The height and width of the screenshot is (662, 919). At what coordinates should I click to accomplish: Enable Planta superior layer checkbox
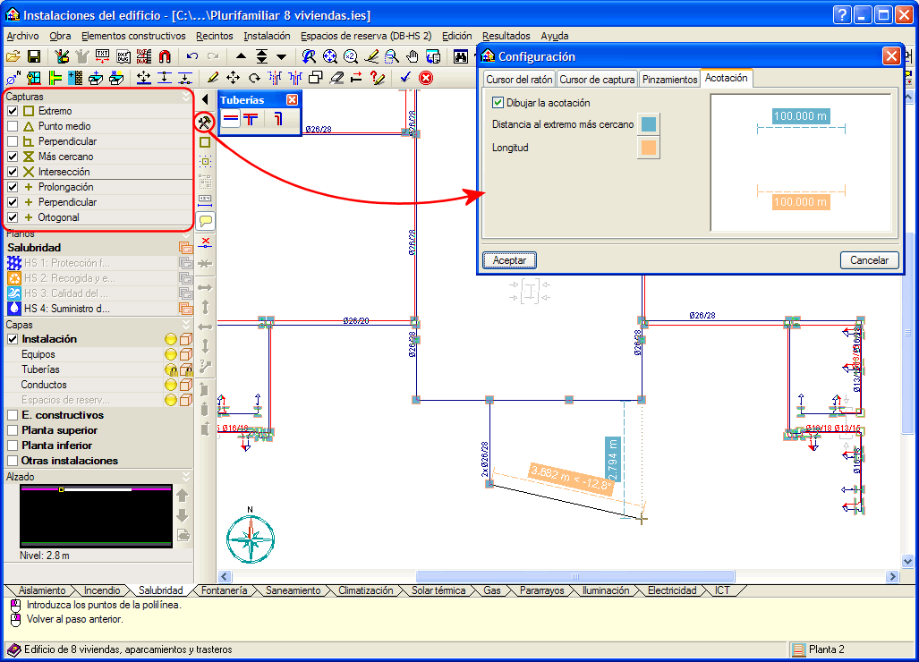point(13,430)
